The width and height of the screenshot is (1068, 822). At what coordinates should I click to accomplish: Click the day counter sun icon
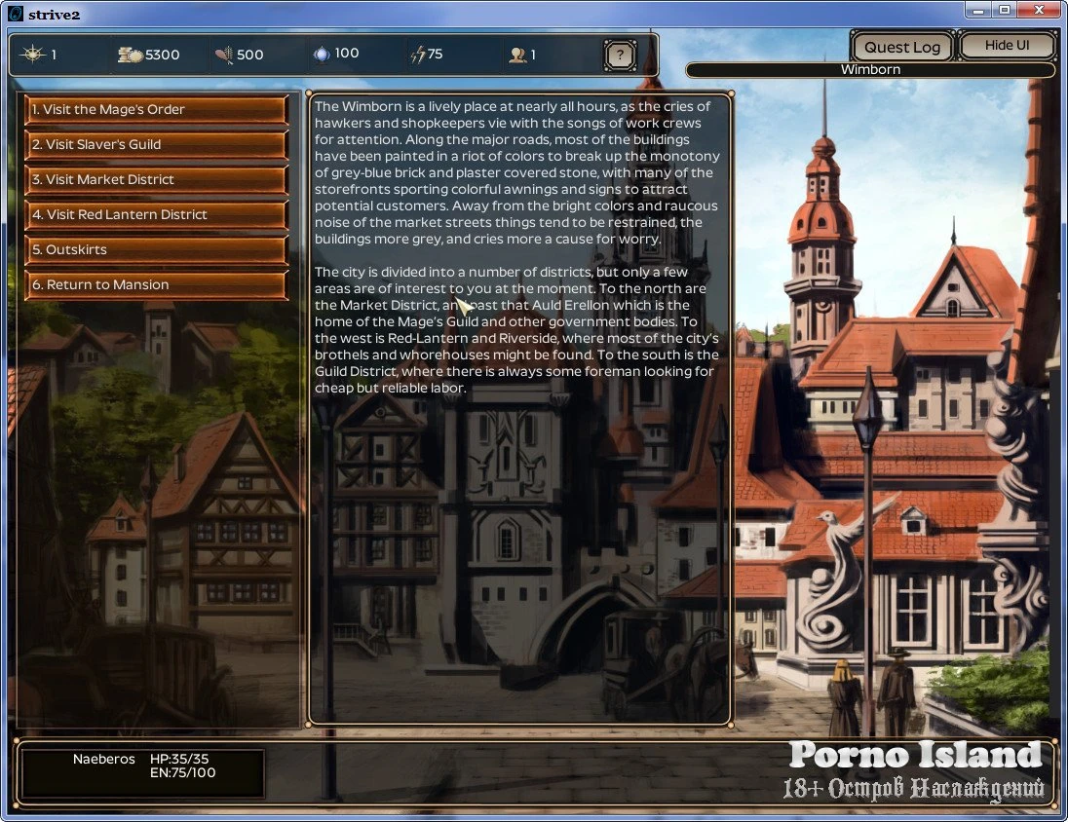(32, 55)
